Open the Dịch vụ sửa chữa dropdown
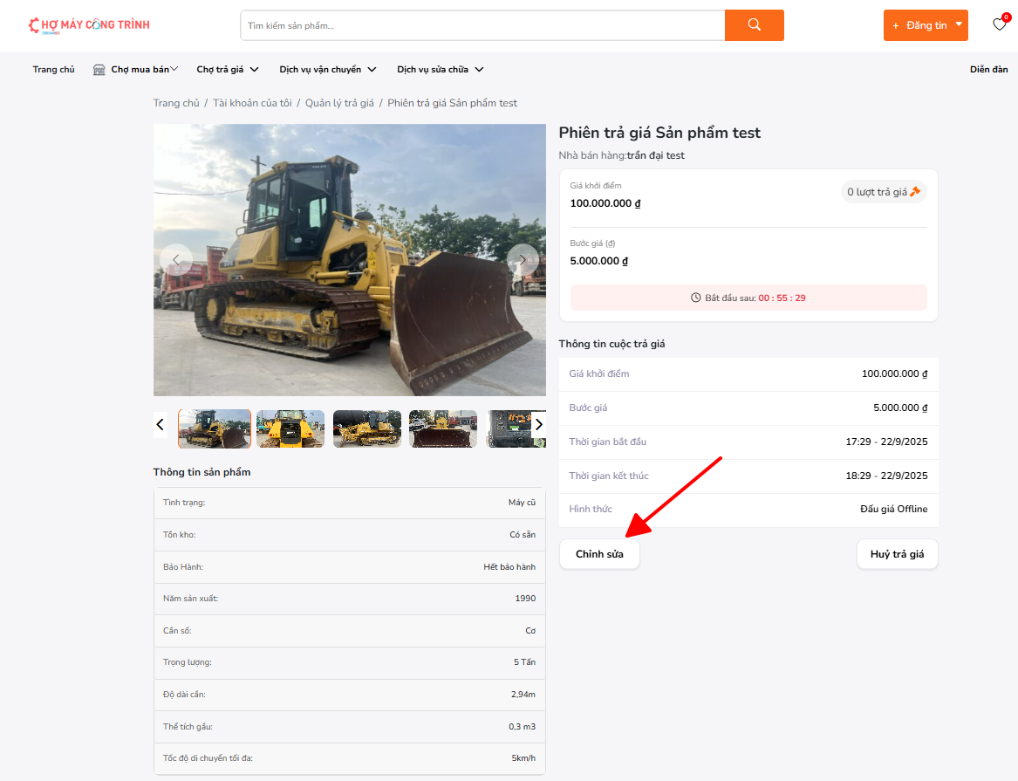 coord(440,70)
